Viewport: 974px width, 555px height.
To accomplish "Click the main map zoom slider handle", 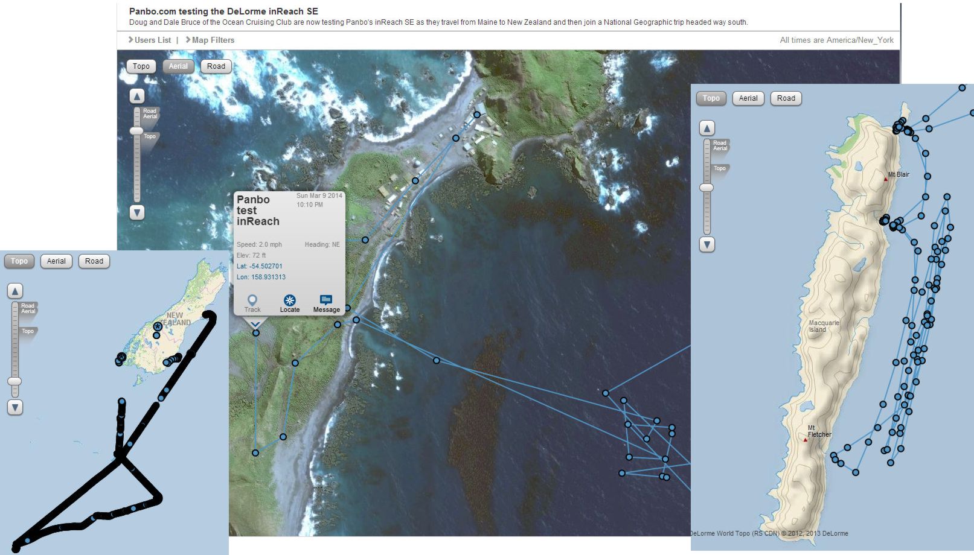I will tap(137, 131).
